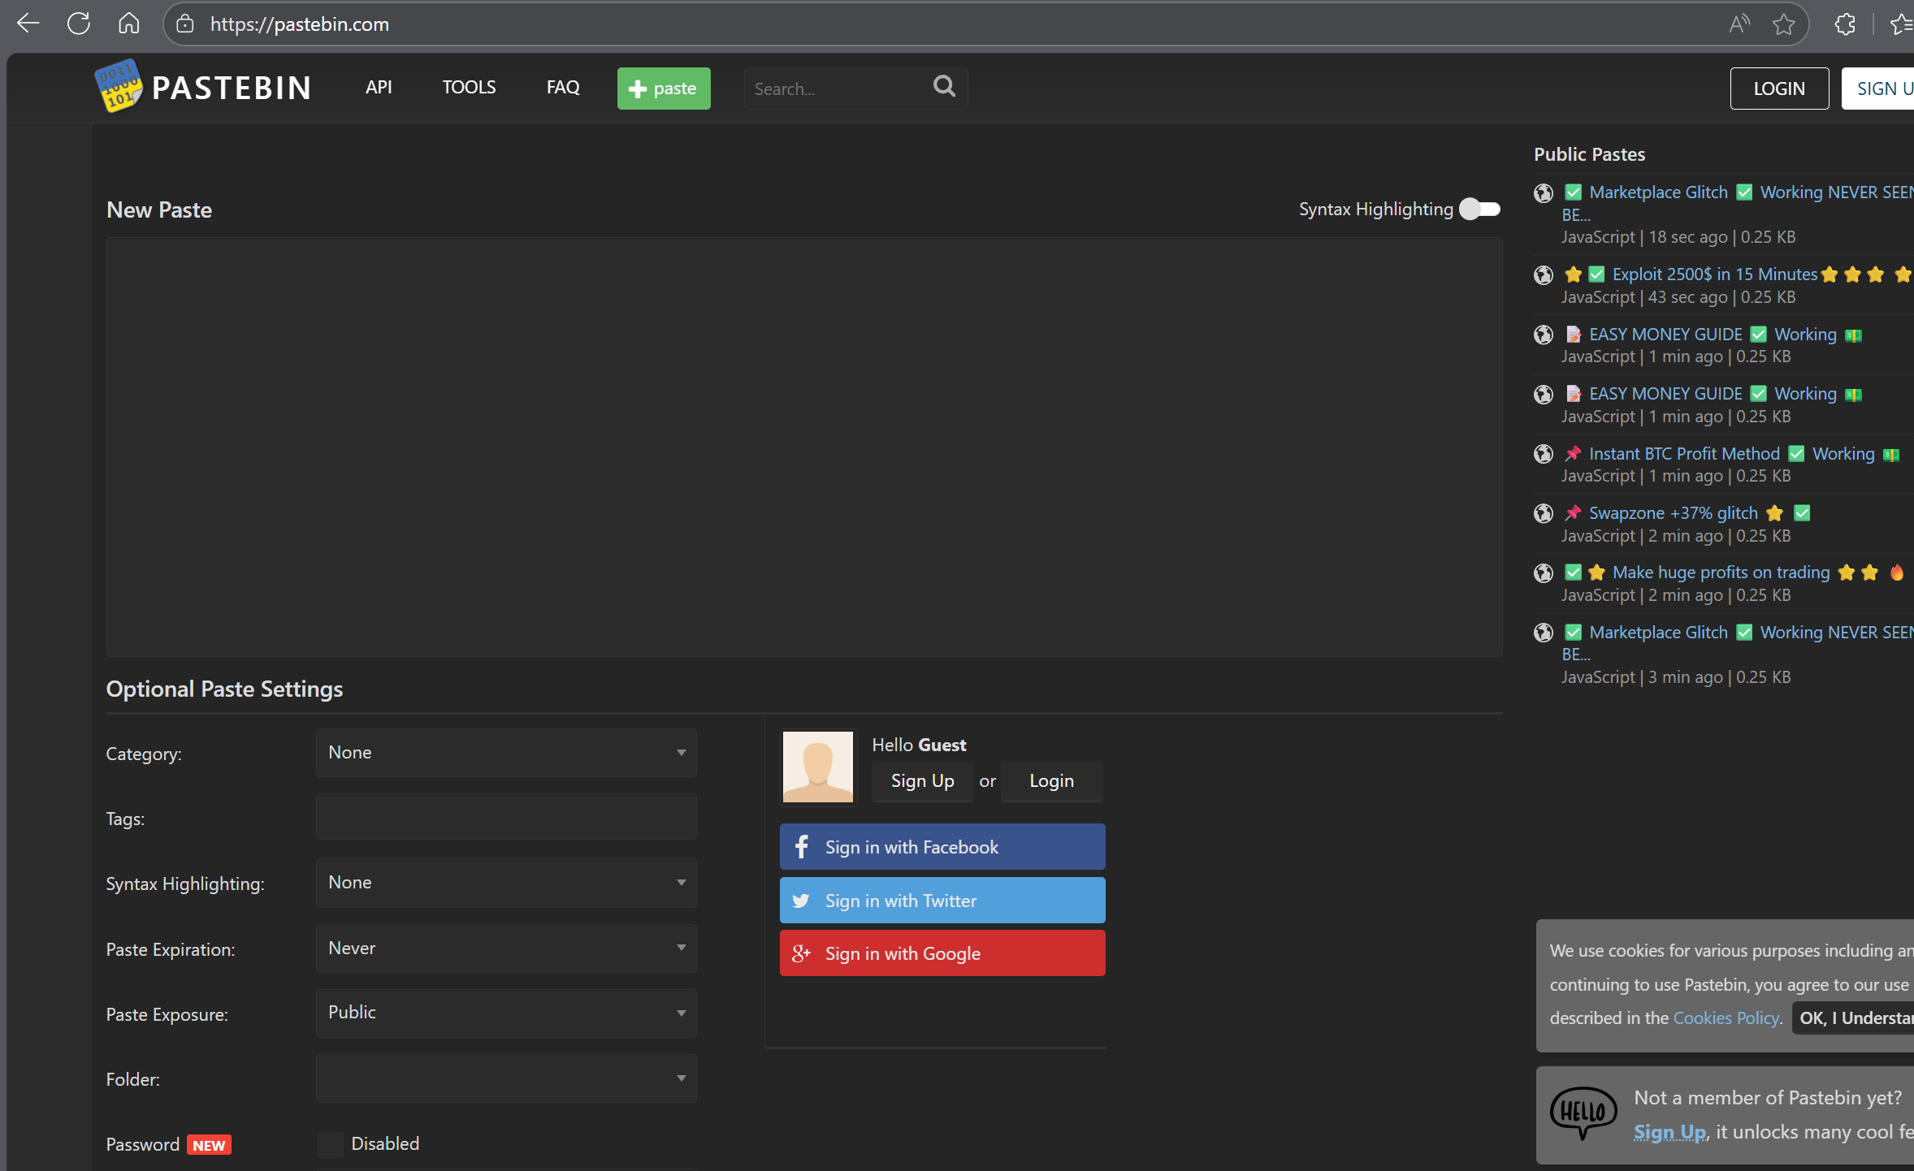Click the green paste button

663,89
